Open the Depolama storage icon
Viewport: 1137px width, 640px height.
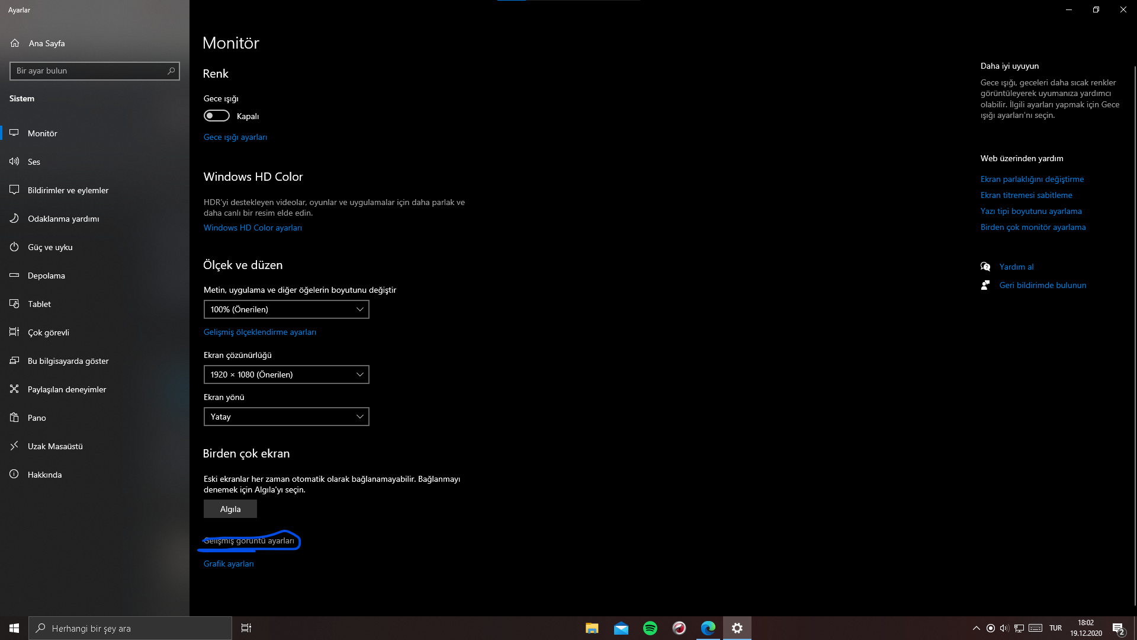(x=14, y=276)
